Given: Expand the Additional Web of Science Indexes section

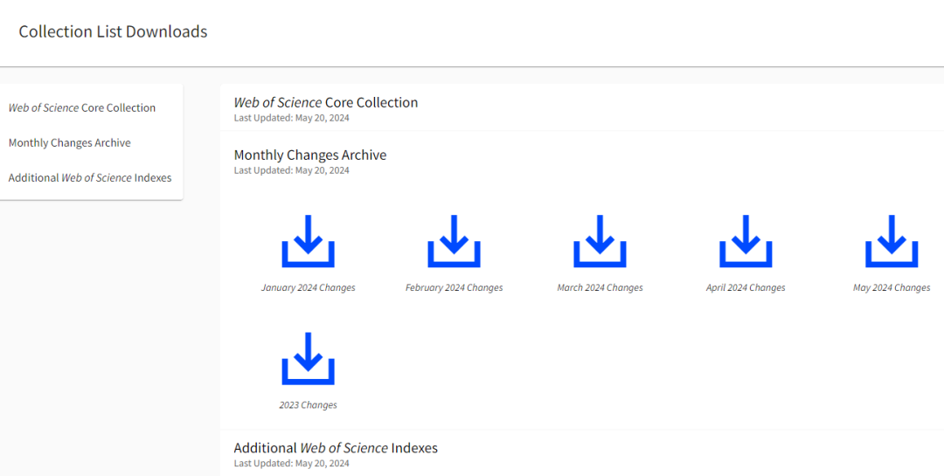Looking at the screenshot, I should point(336,448).
